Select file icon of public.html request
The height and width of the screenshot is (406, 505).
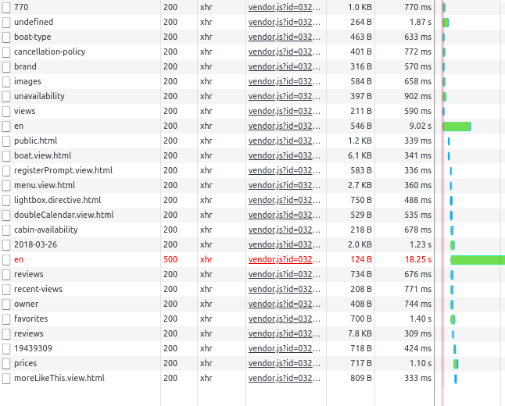(x=6, y=141)
